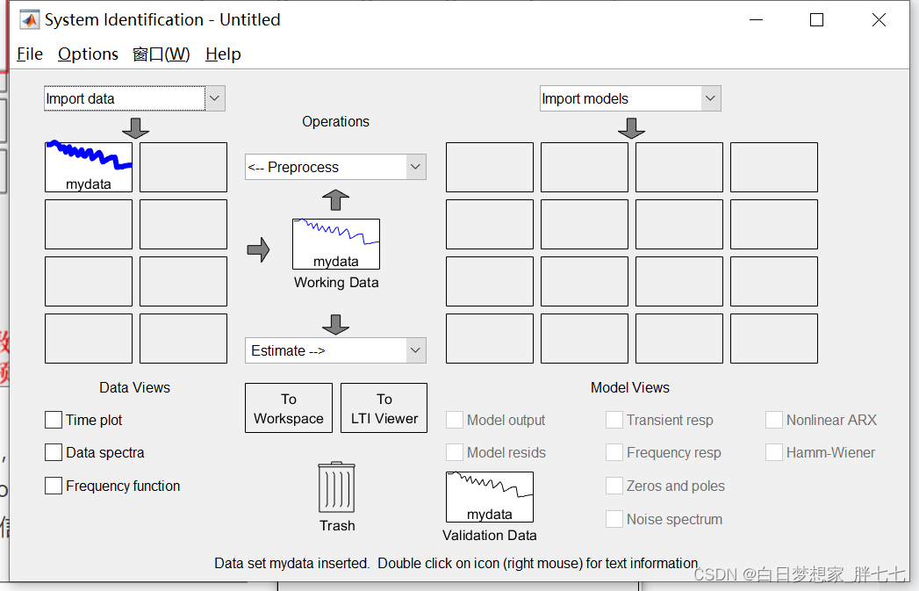Click the 'Operations' heading
This screenshot has width=919, height=591.
coord(336,121)
